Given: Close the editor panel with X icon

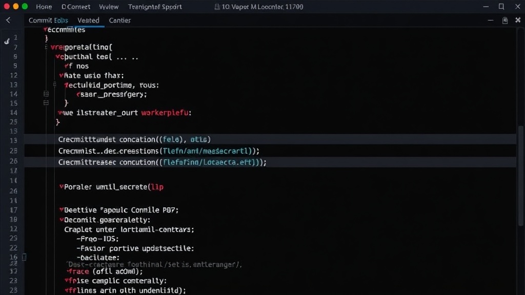Looking at the screenshot, I should pyautogui.click(x=518, y=20).
